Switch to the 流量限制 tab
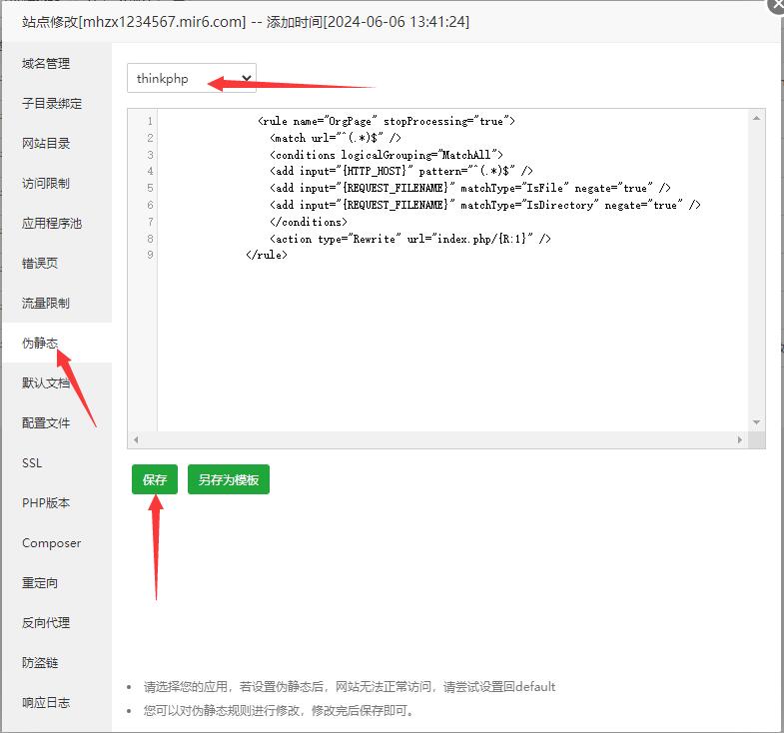The width and height of the screenshot is (784, 733). point(46,304)
